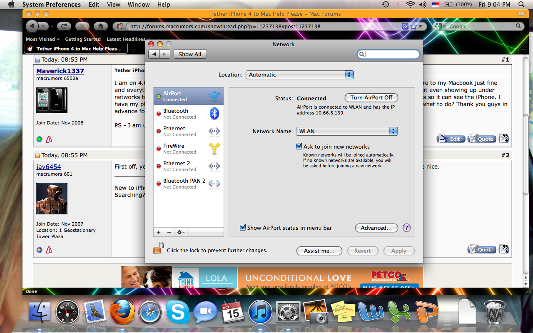Image resolution: width=533 pixels, height=333 pixels.
Task: Select Bluetooth service in the sidebar
Action: [x=189, y=114]
